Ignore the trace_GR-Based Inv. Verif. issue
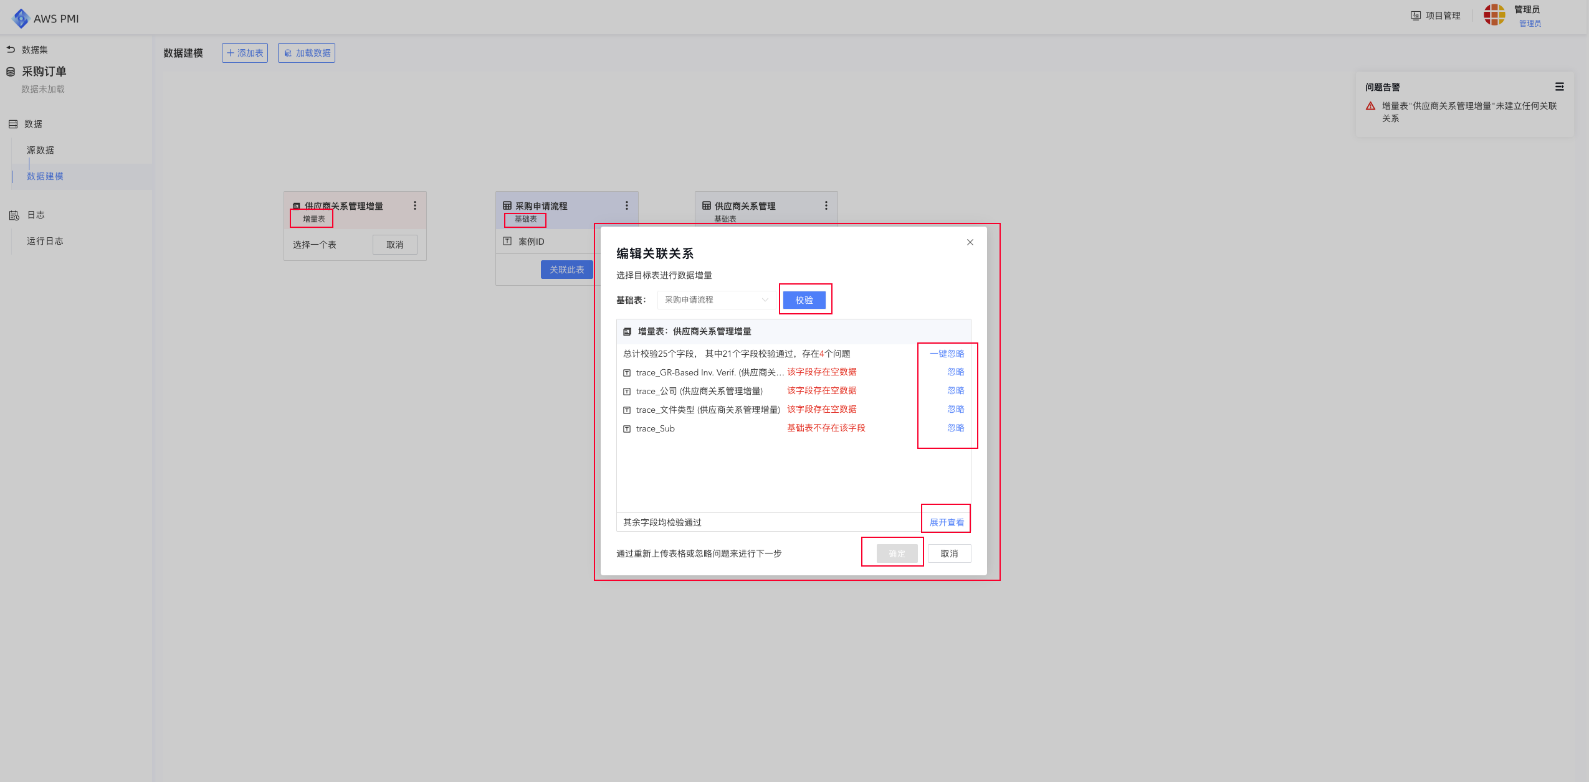The height and width of the screenshot is (782, 1589). click(x=956, y=372)
